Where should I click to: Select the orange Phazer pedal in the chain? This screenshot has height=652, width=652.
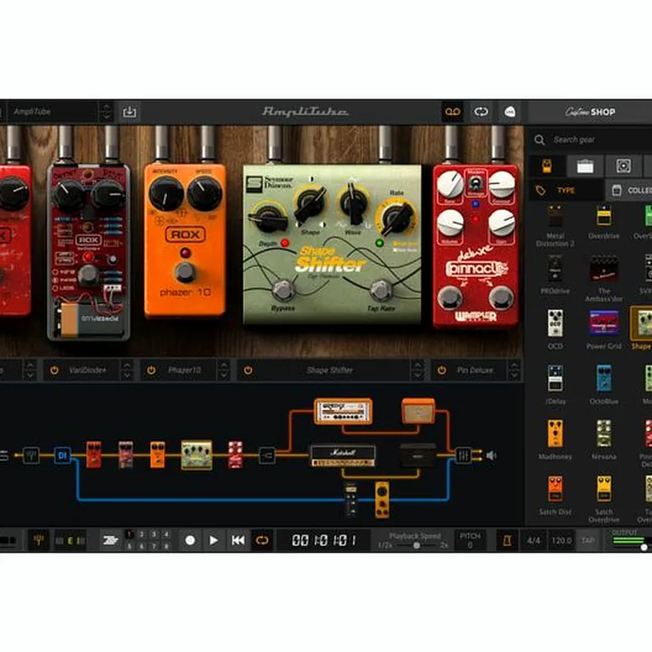pyautogui.click(x=158, y=455)
